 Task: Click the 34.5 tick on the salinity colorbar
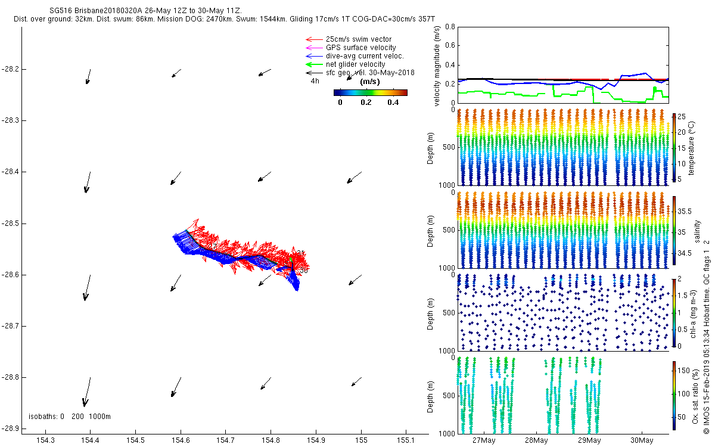[x=685, y=253]
